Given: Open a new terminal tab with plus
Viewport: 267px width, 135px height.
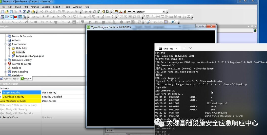Looking at the screenshot, I should coord(184,48).
